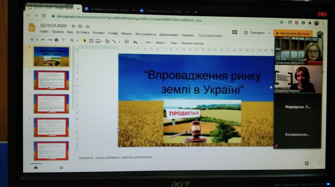Click the speaker notes field

pyautogui.click(x=115, y=157)
